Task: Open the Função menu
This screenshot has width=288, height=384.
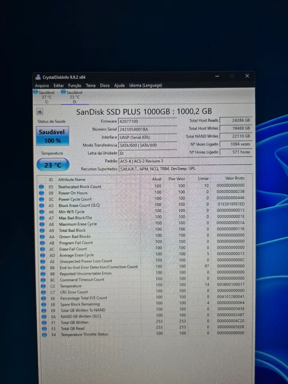Action: click(x=75, y=85)
